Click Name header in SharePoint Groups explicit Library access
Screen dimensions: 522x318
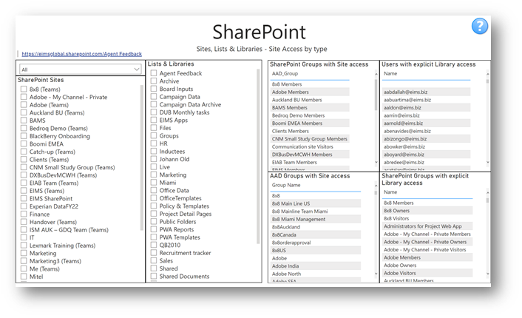(390, 192)
